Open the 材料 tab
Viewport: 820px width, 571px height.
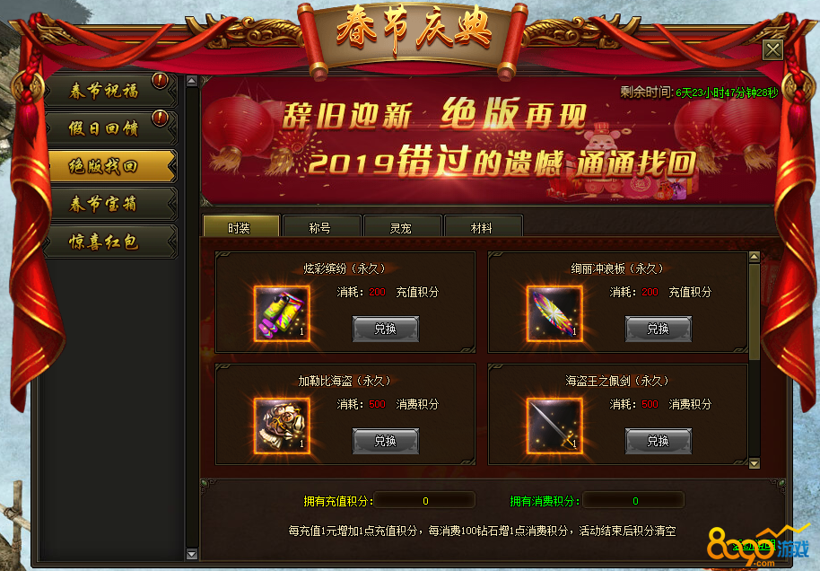483,226
